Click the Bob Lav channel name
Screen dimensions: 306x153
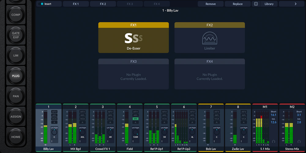(x=211, y=149)
